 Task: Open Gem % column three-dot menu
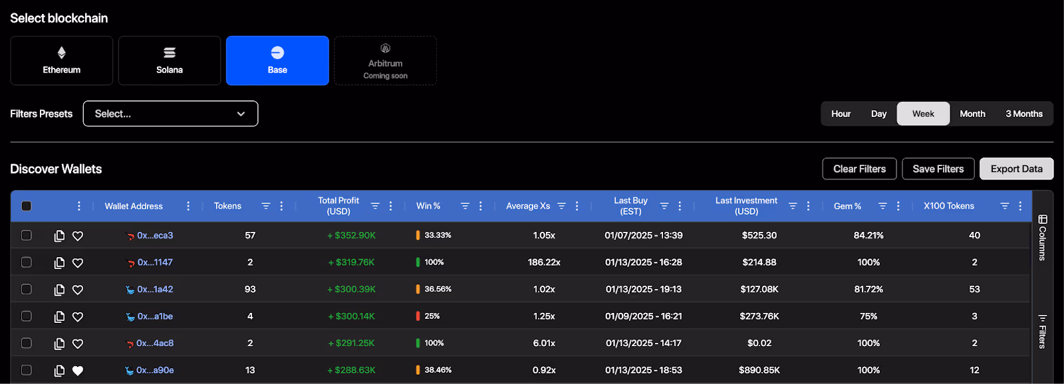coord(898,206)
